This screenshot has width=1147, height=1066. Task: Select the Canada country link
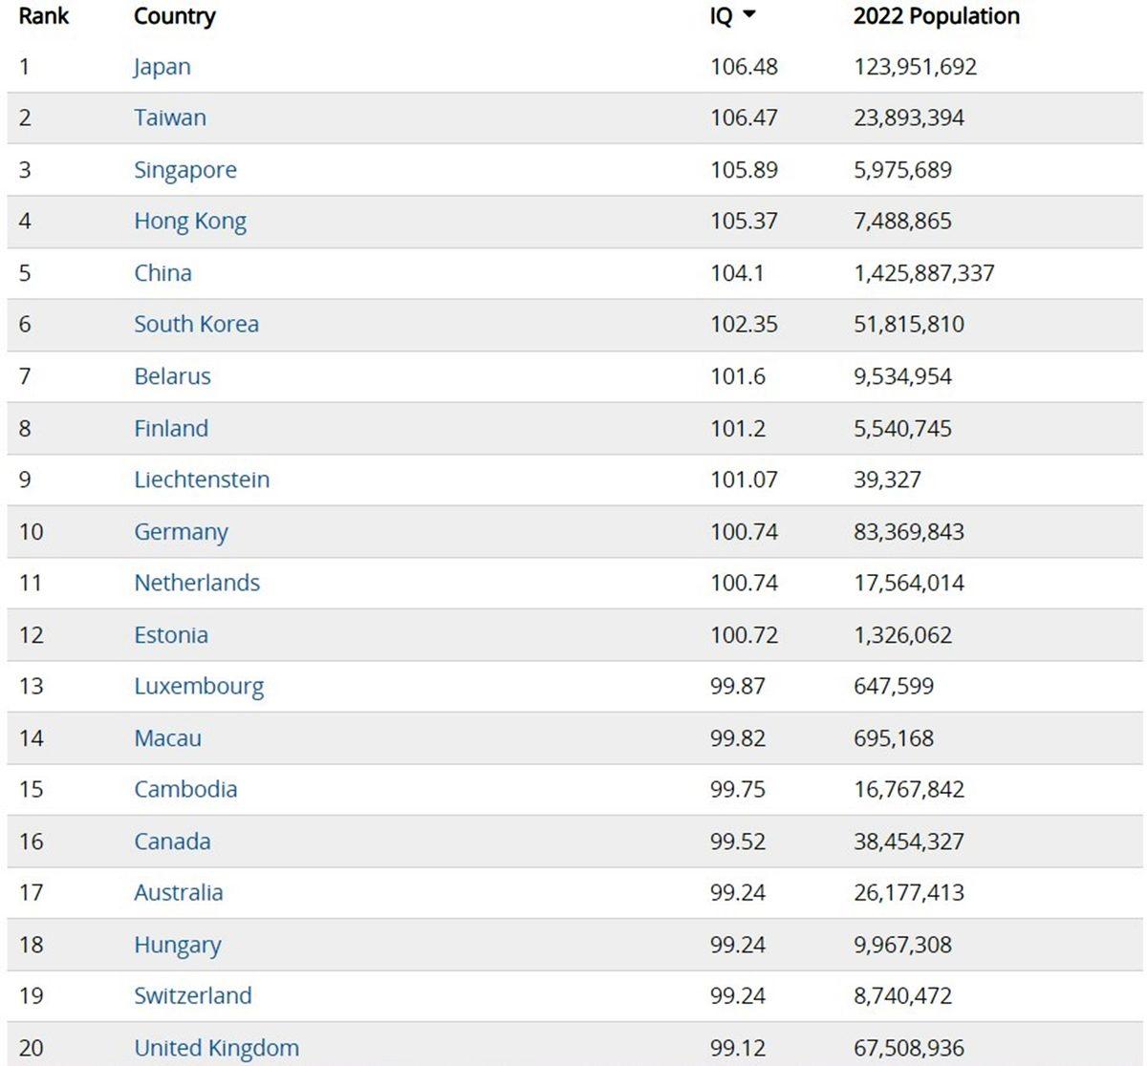172,842
